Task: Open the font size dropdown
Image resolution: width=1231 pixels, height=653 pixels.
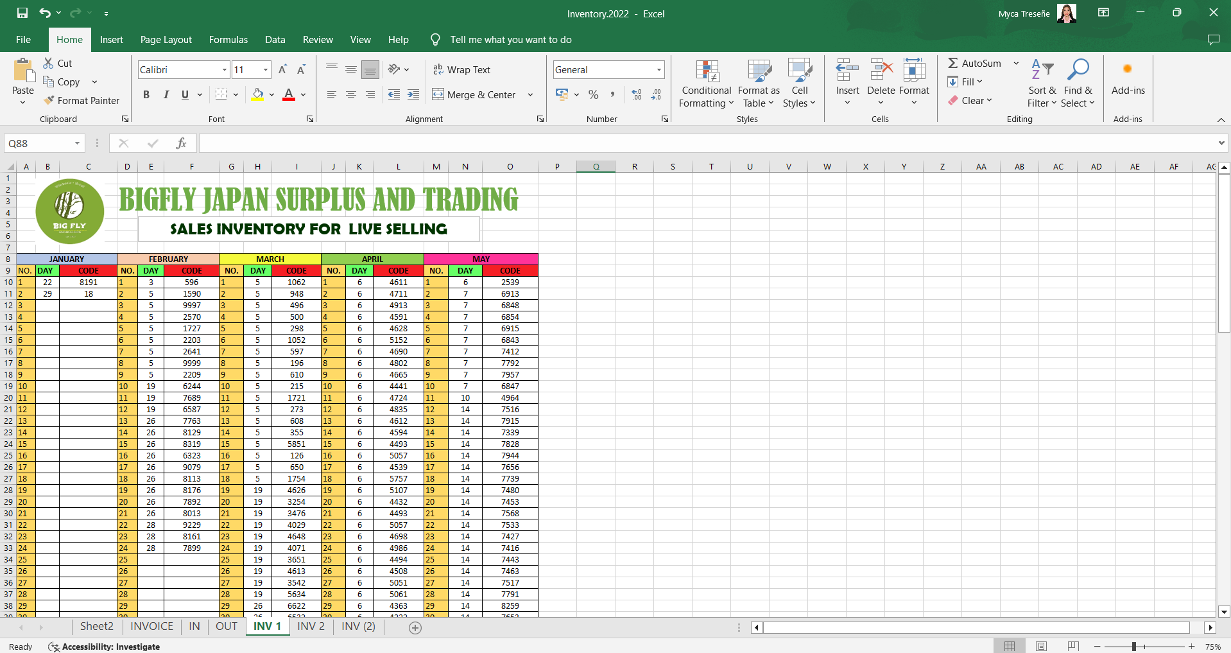Action: 266,69
